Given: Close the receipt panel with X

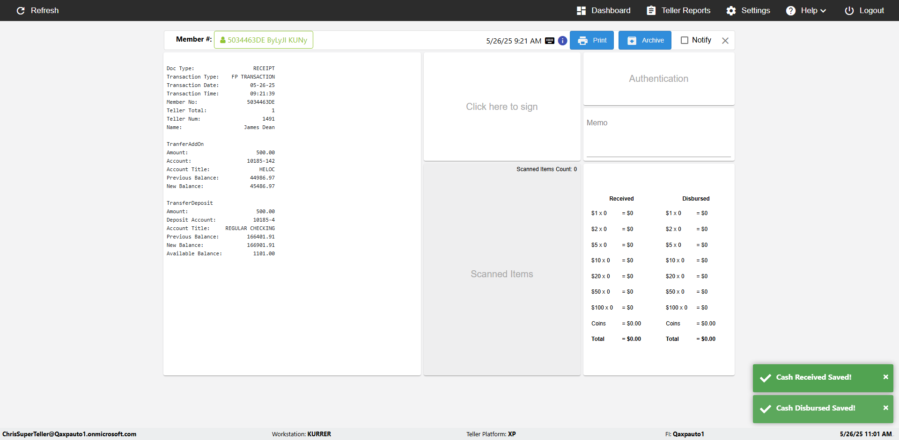Looking at the screenshot, I should coord(725,41).
